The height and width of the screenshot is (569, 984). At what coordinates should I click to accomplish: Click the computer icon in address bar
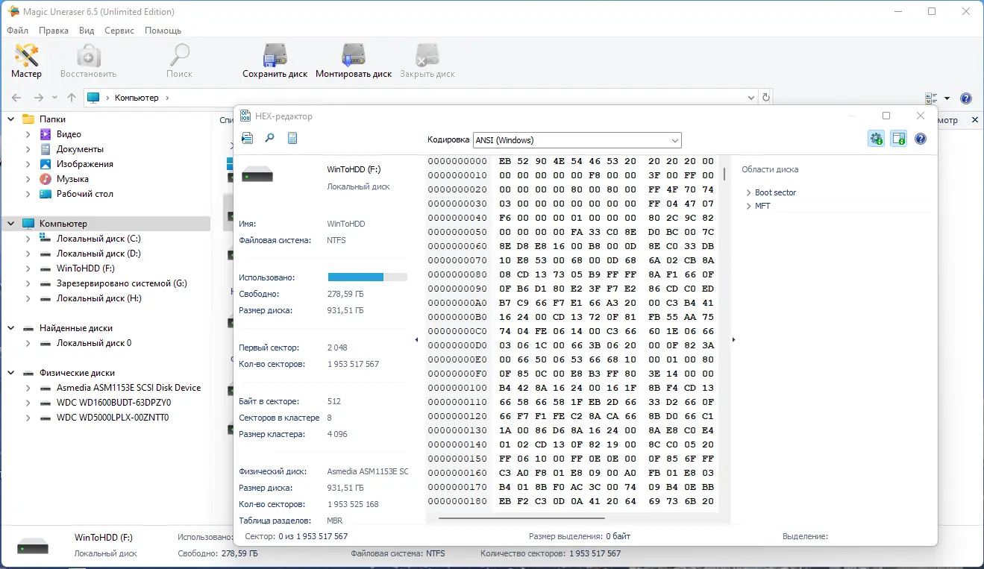click(x=93, y=98)
